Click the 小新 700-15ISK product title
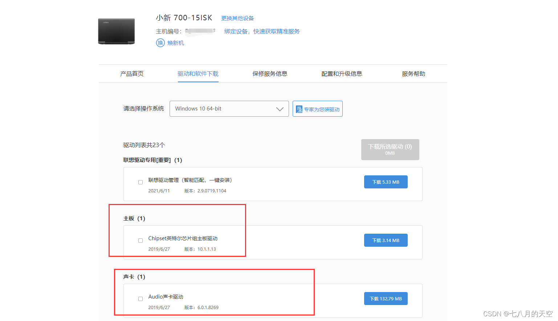 pyautogui.click(x=184, y=18)
